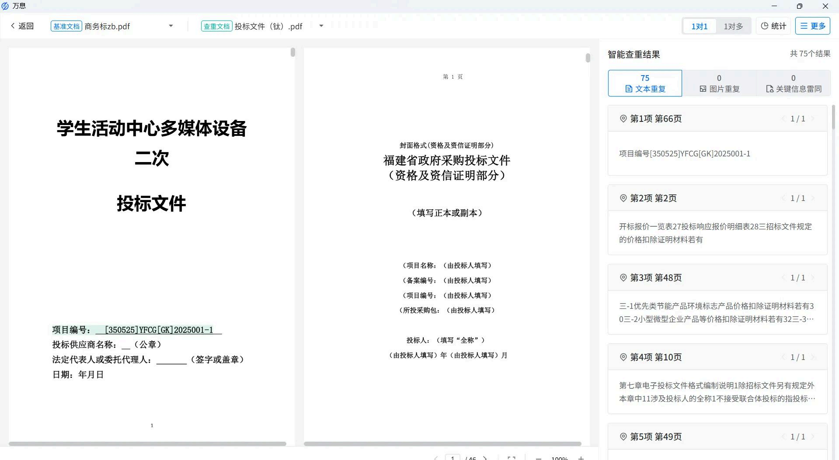Click the 智能查重结果 panel heading

[x=634, y=55]
